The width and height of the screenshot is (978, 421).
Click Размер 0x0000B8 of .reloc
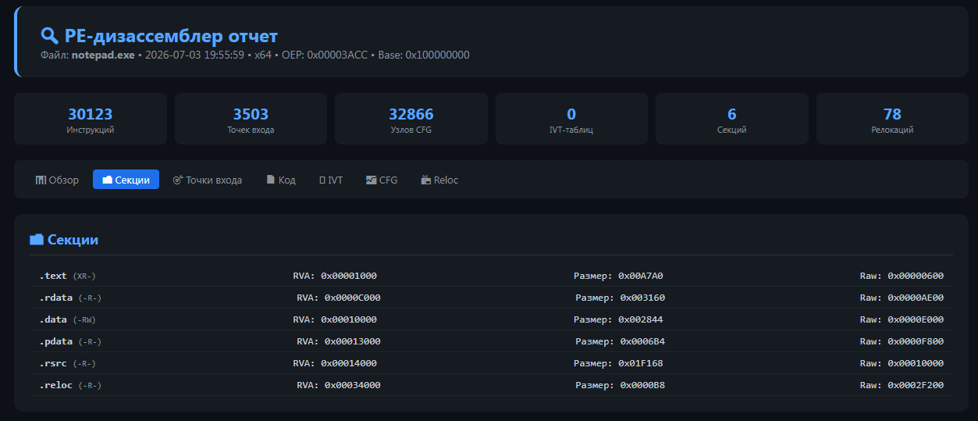point(621,385)
